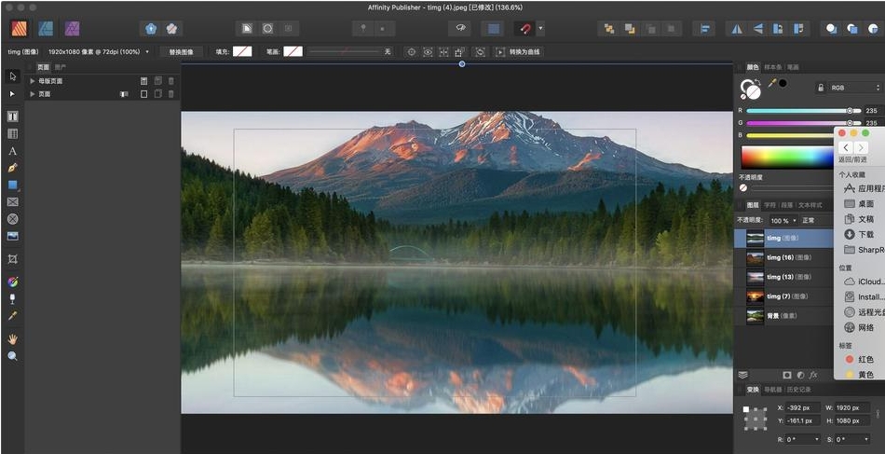Select the Transparency glass tool
Viewport: 885px width, 454px height.
click(x=12, y=298)
